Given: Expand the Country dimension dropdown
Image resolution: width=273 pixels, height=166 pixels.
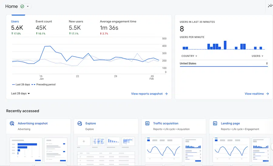Looking at the screenshot, I should (189, 56).
